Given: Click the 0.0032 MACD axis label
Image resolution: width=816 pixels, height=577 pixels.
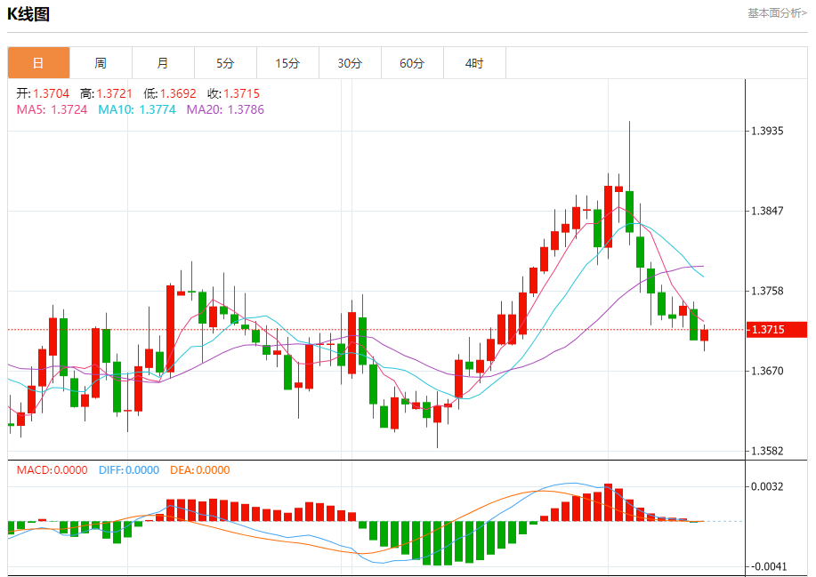Looking at the screenshot, I should tap(767, 486).
